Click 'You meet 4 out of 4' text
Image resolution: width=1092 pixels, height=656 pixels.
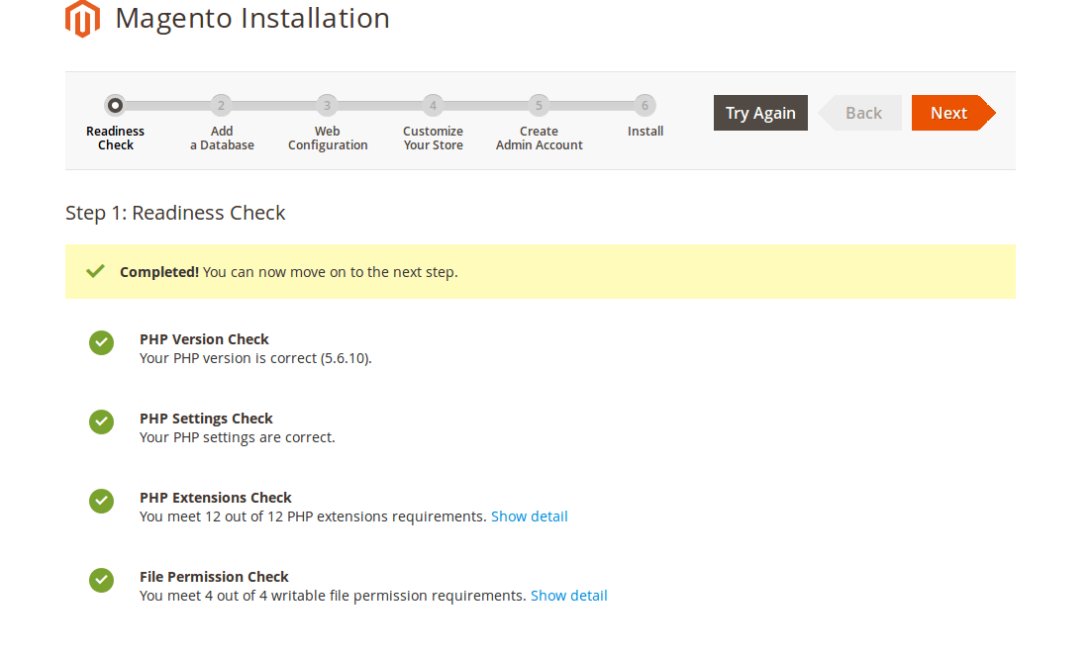pos(203,597)
